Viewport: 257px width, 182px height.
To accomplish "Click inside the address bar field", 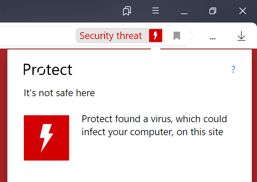I will (38, 36).
